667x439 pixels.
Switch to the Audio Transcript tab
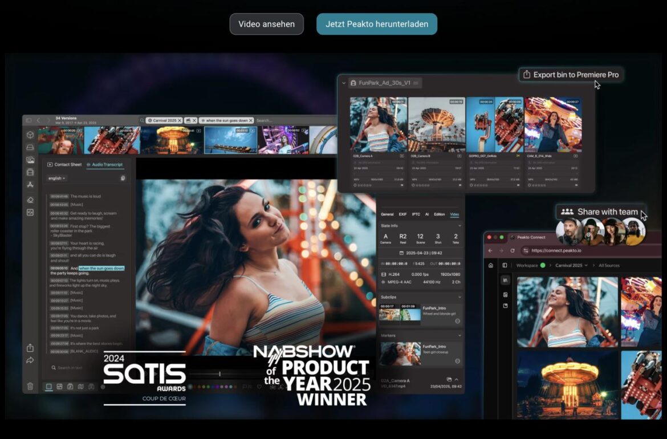(105, 165)
